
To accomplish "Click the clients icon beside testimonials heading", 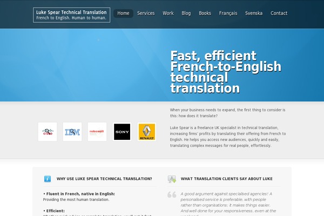I will click(172, 179).
